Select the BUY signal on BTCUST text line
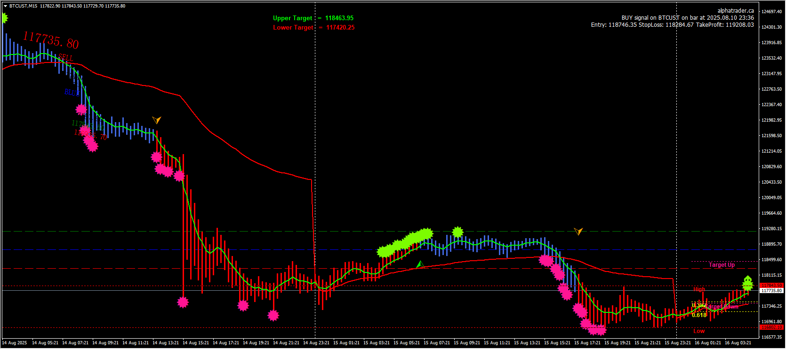 pyautogui.click(x=687, y=18)
